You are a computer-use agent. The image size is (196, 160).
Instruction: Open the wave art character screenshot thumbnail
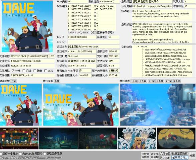(x=137, y=138)
